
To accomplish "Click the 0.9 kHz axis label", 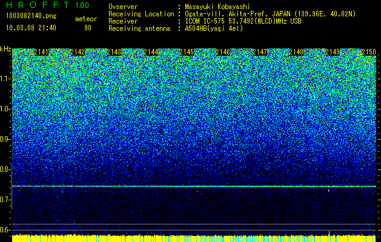I will (x=5, y=139).
